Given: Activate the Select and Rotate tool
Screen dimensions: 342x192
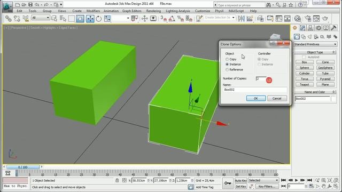Looking at the screenshot, I should pos(98,19).
